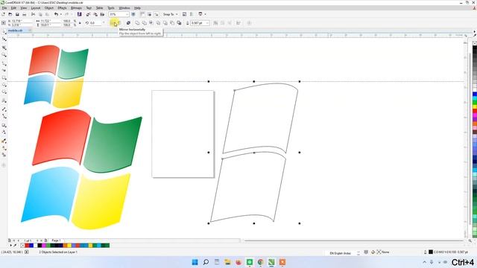477x268 pixels.
Task: Select the Parallel Dimension tool
Action: pyautogui.click(x=4, y=109)
